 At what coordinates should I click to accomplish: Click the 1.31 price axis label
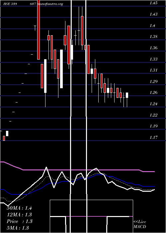153,70
